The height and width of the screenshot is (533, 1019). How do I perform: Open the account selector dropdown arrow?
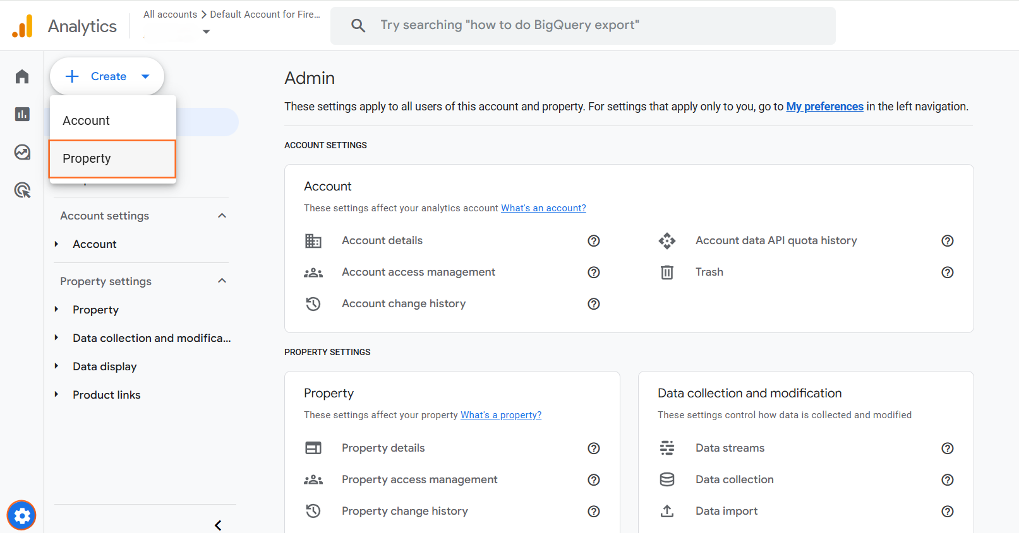coord(206,32)
